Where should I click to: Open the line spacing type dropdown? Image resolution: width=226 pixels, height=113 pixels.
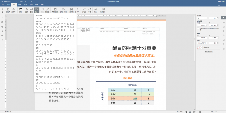(x=202, y=18)
